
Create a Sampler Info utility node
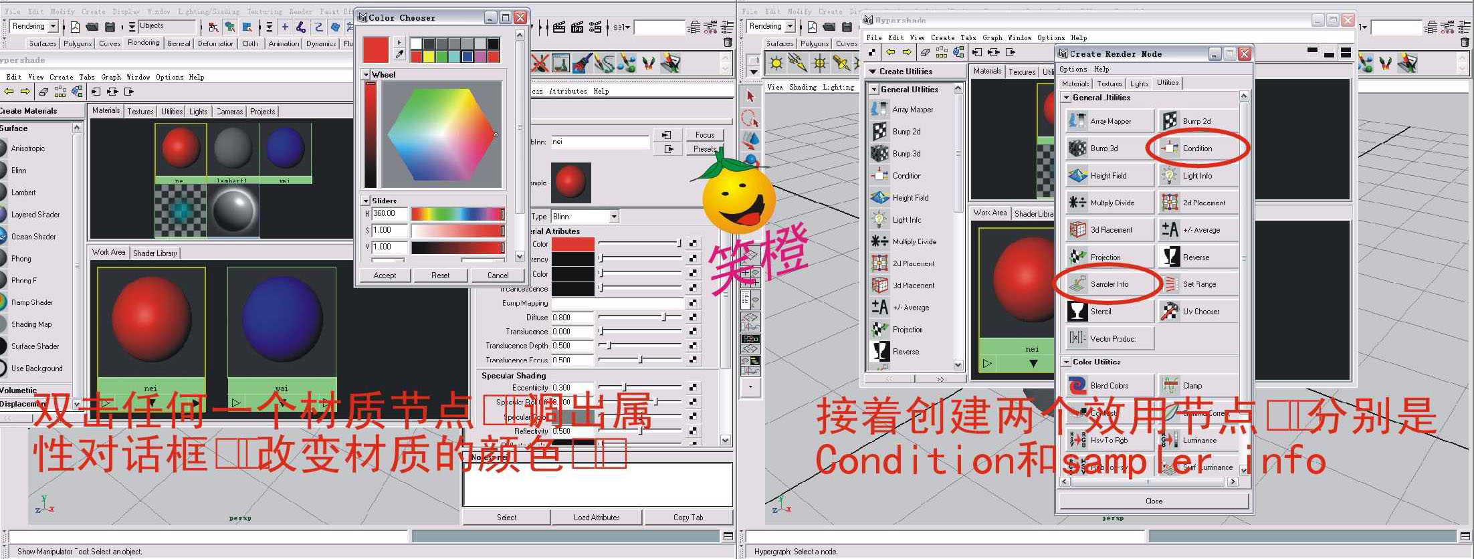pyautogui.click(x=1109, y=284)
